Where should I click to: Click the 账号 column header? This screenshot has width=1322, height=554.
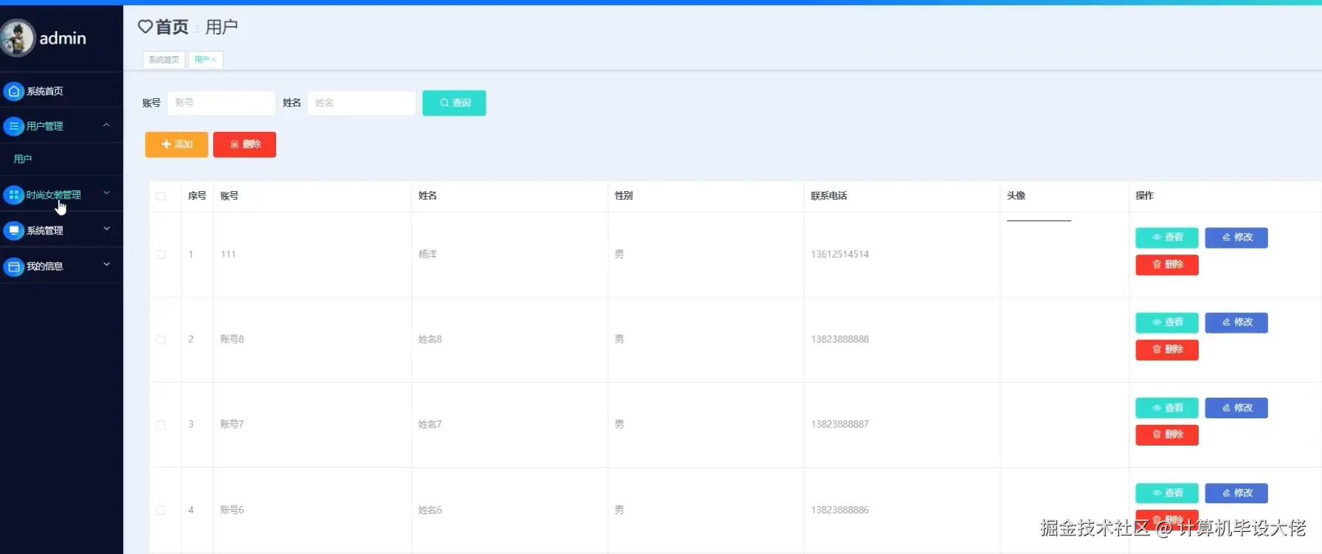[229, 196]
